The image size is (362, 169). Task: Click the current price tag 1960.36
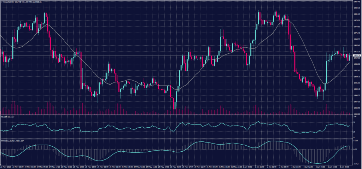[356, 56]
